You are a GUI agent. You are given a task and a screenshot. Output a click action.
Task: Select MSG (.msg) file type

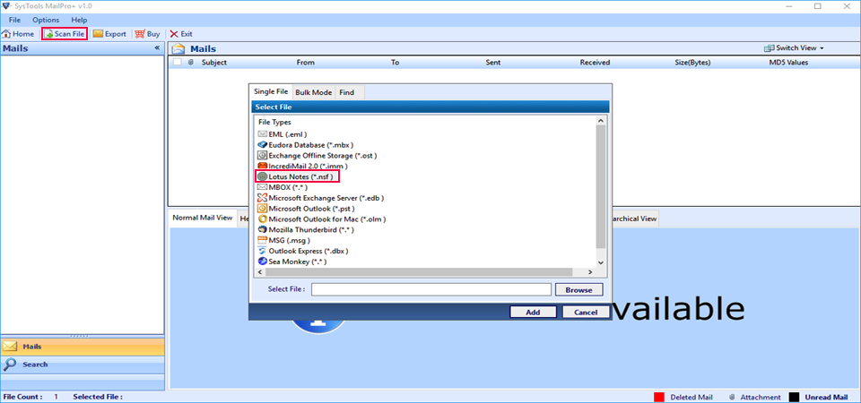coord(284,241)
